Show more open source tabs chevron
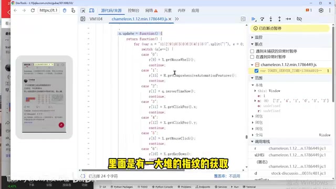336x189 pixels. point(177,19)
